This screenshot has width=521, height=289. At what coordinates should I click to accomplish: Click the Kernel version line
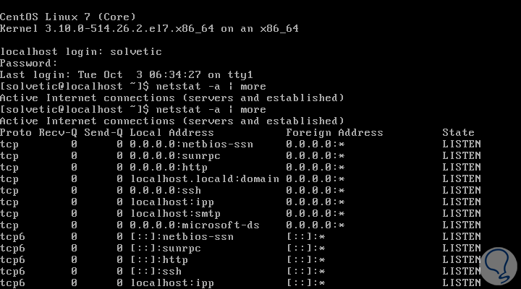pyautogui.click(x=149, y=28)
